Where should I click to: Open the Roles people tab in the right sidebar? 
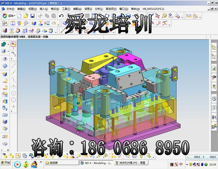(x=214, y=126)
